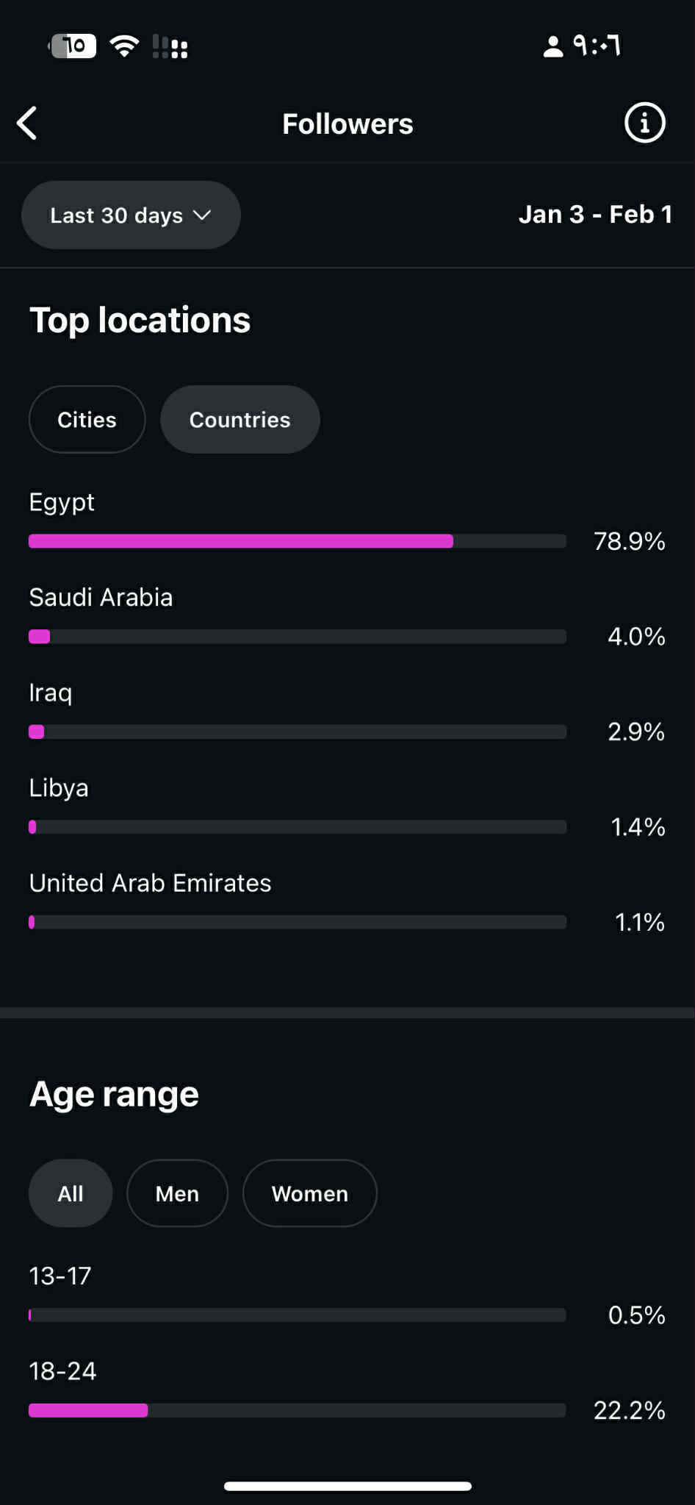
Task: Tap the Iraq location bar
Action: tap(297, 732)
